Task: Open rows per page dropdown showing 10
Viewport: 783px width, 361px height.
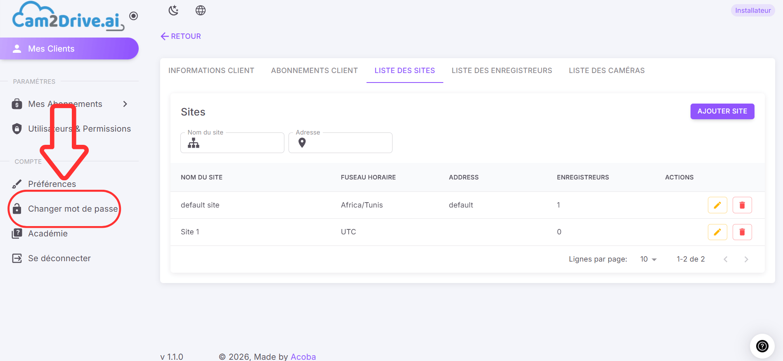Action: point(648,259)
